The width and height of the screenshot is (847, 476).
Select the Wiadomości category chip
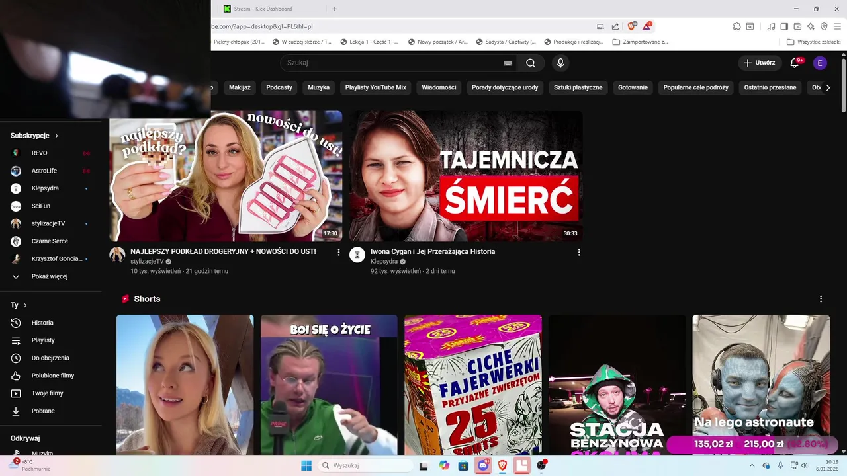click(439, 87)
